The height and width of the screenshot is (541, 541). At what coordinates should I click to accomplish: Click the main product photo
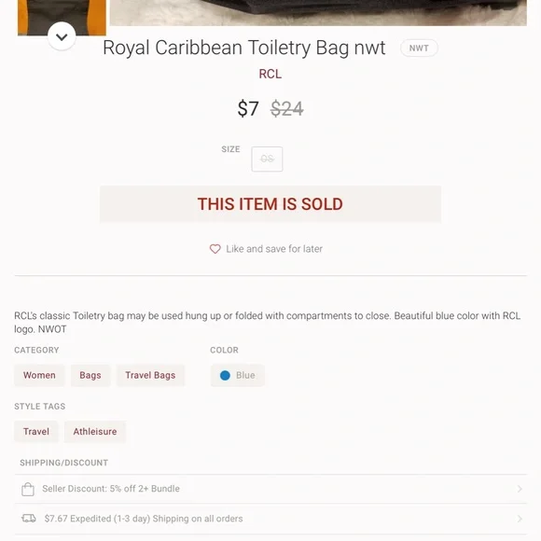[318, 13]
